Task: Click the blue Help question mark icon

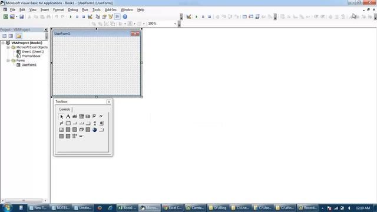Action: click(125, 16)
